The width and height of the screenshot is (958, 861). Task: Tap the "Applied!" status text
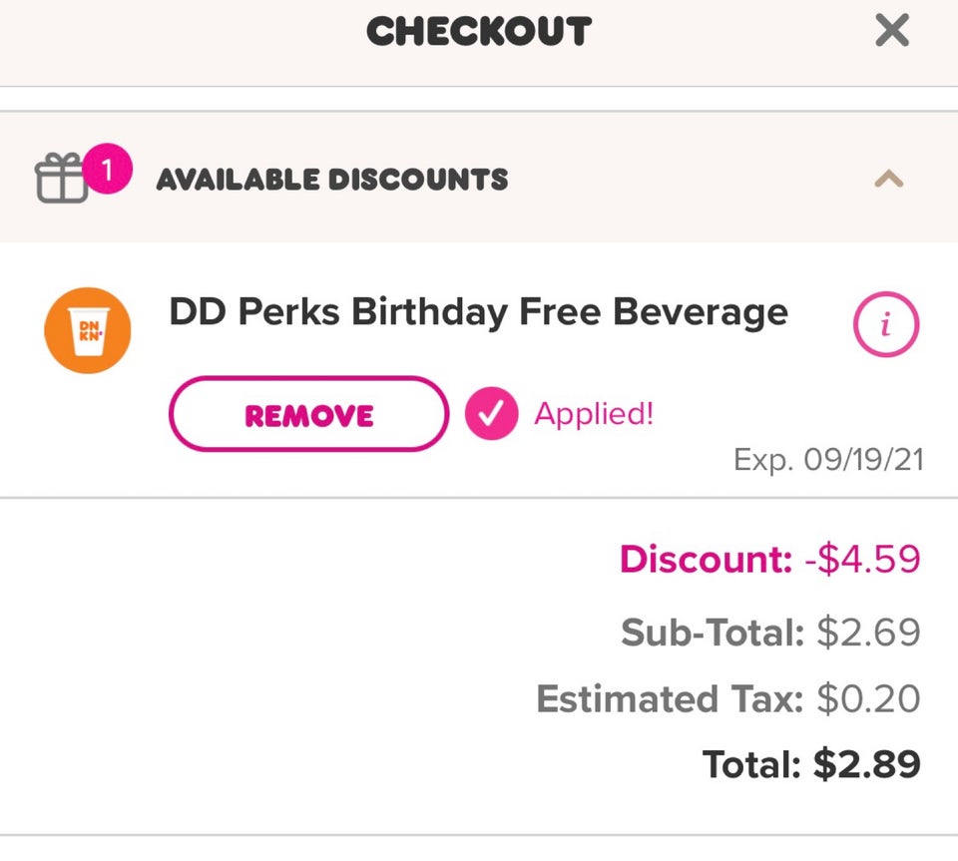594,413
